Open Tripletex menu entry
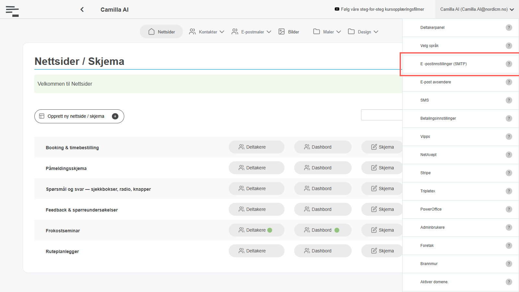 (x=461, y=191)
